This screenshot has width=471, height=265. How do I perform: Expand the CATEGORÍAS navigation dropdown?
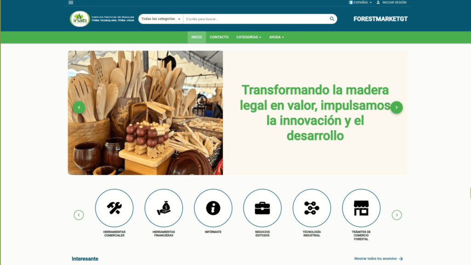point(248,37)
